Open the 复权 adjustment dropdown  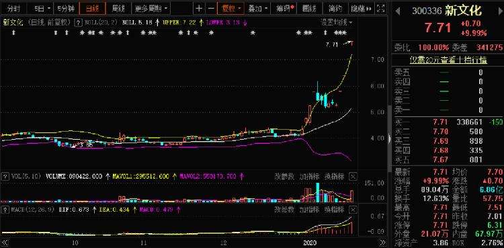[x=230, y=9]
